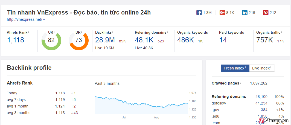The height and width of the screenshot is (125, 291).
Task: Switch to Fresh index tab
Action: pyautogui.click(x=235, y=68)
